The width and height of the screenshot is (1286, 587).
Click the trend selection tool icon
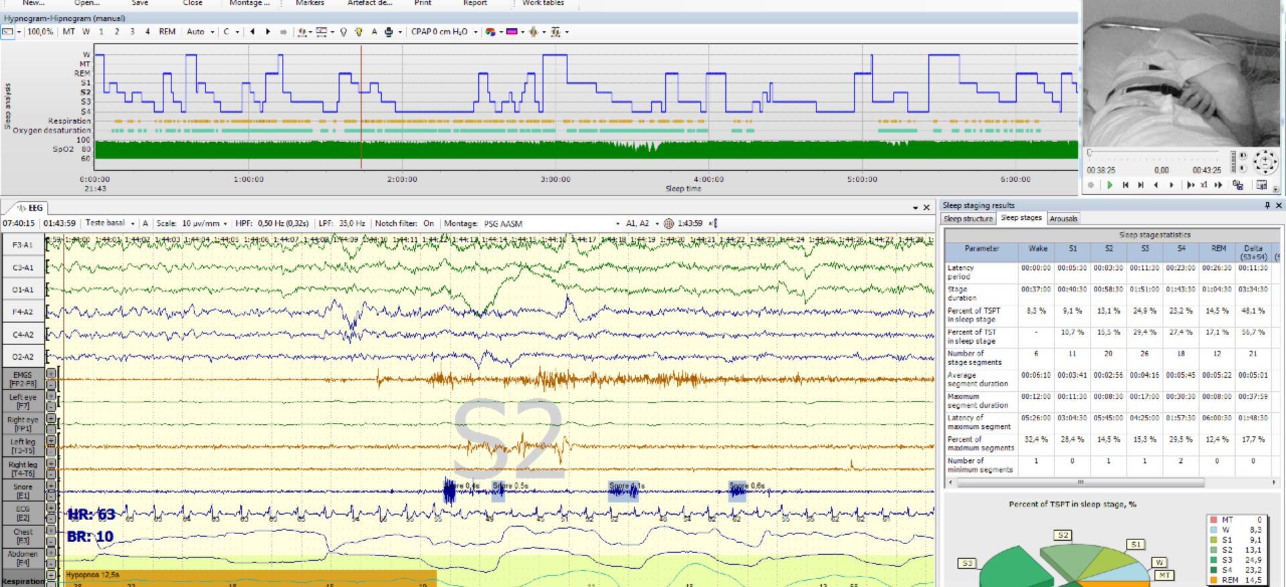[321, 31]
